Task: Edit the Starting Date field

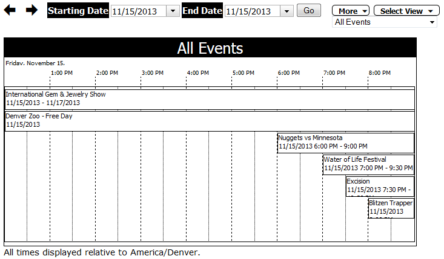Action: coord(138,11)
